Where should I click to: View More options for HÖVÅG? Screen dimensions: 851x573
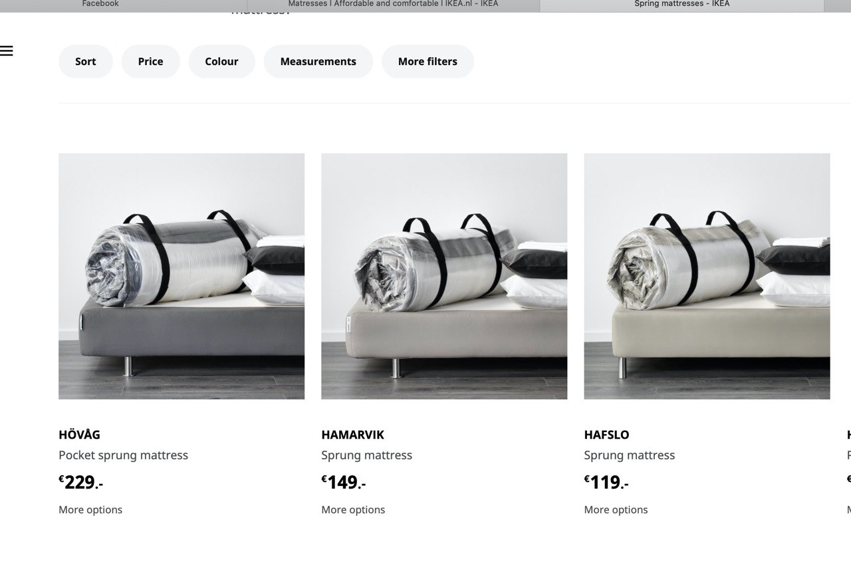coord(90,510)
